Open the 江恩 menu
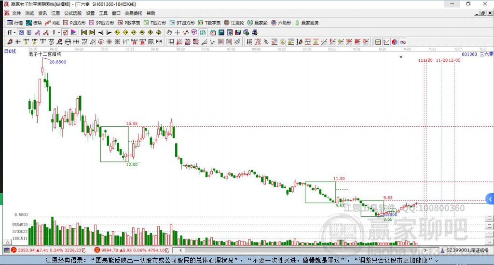This screenshot has height=265, width=494. coord(55,13)
